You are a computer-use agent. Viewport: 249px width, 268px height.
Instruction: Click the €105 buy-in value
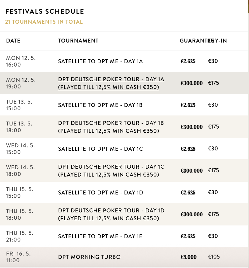click(213, 257)
